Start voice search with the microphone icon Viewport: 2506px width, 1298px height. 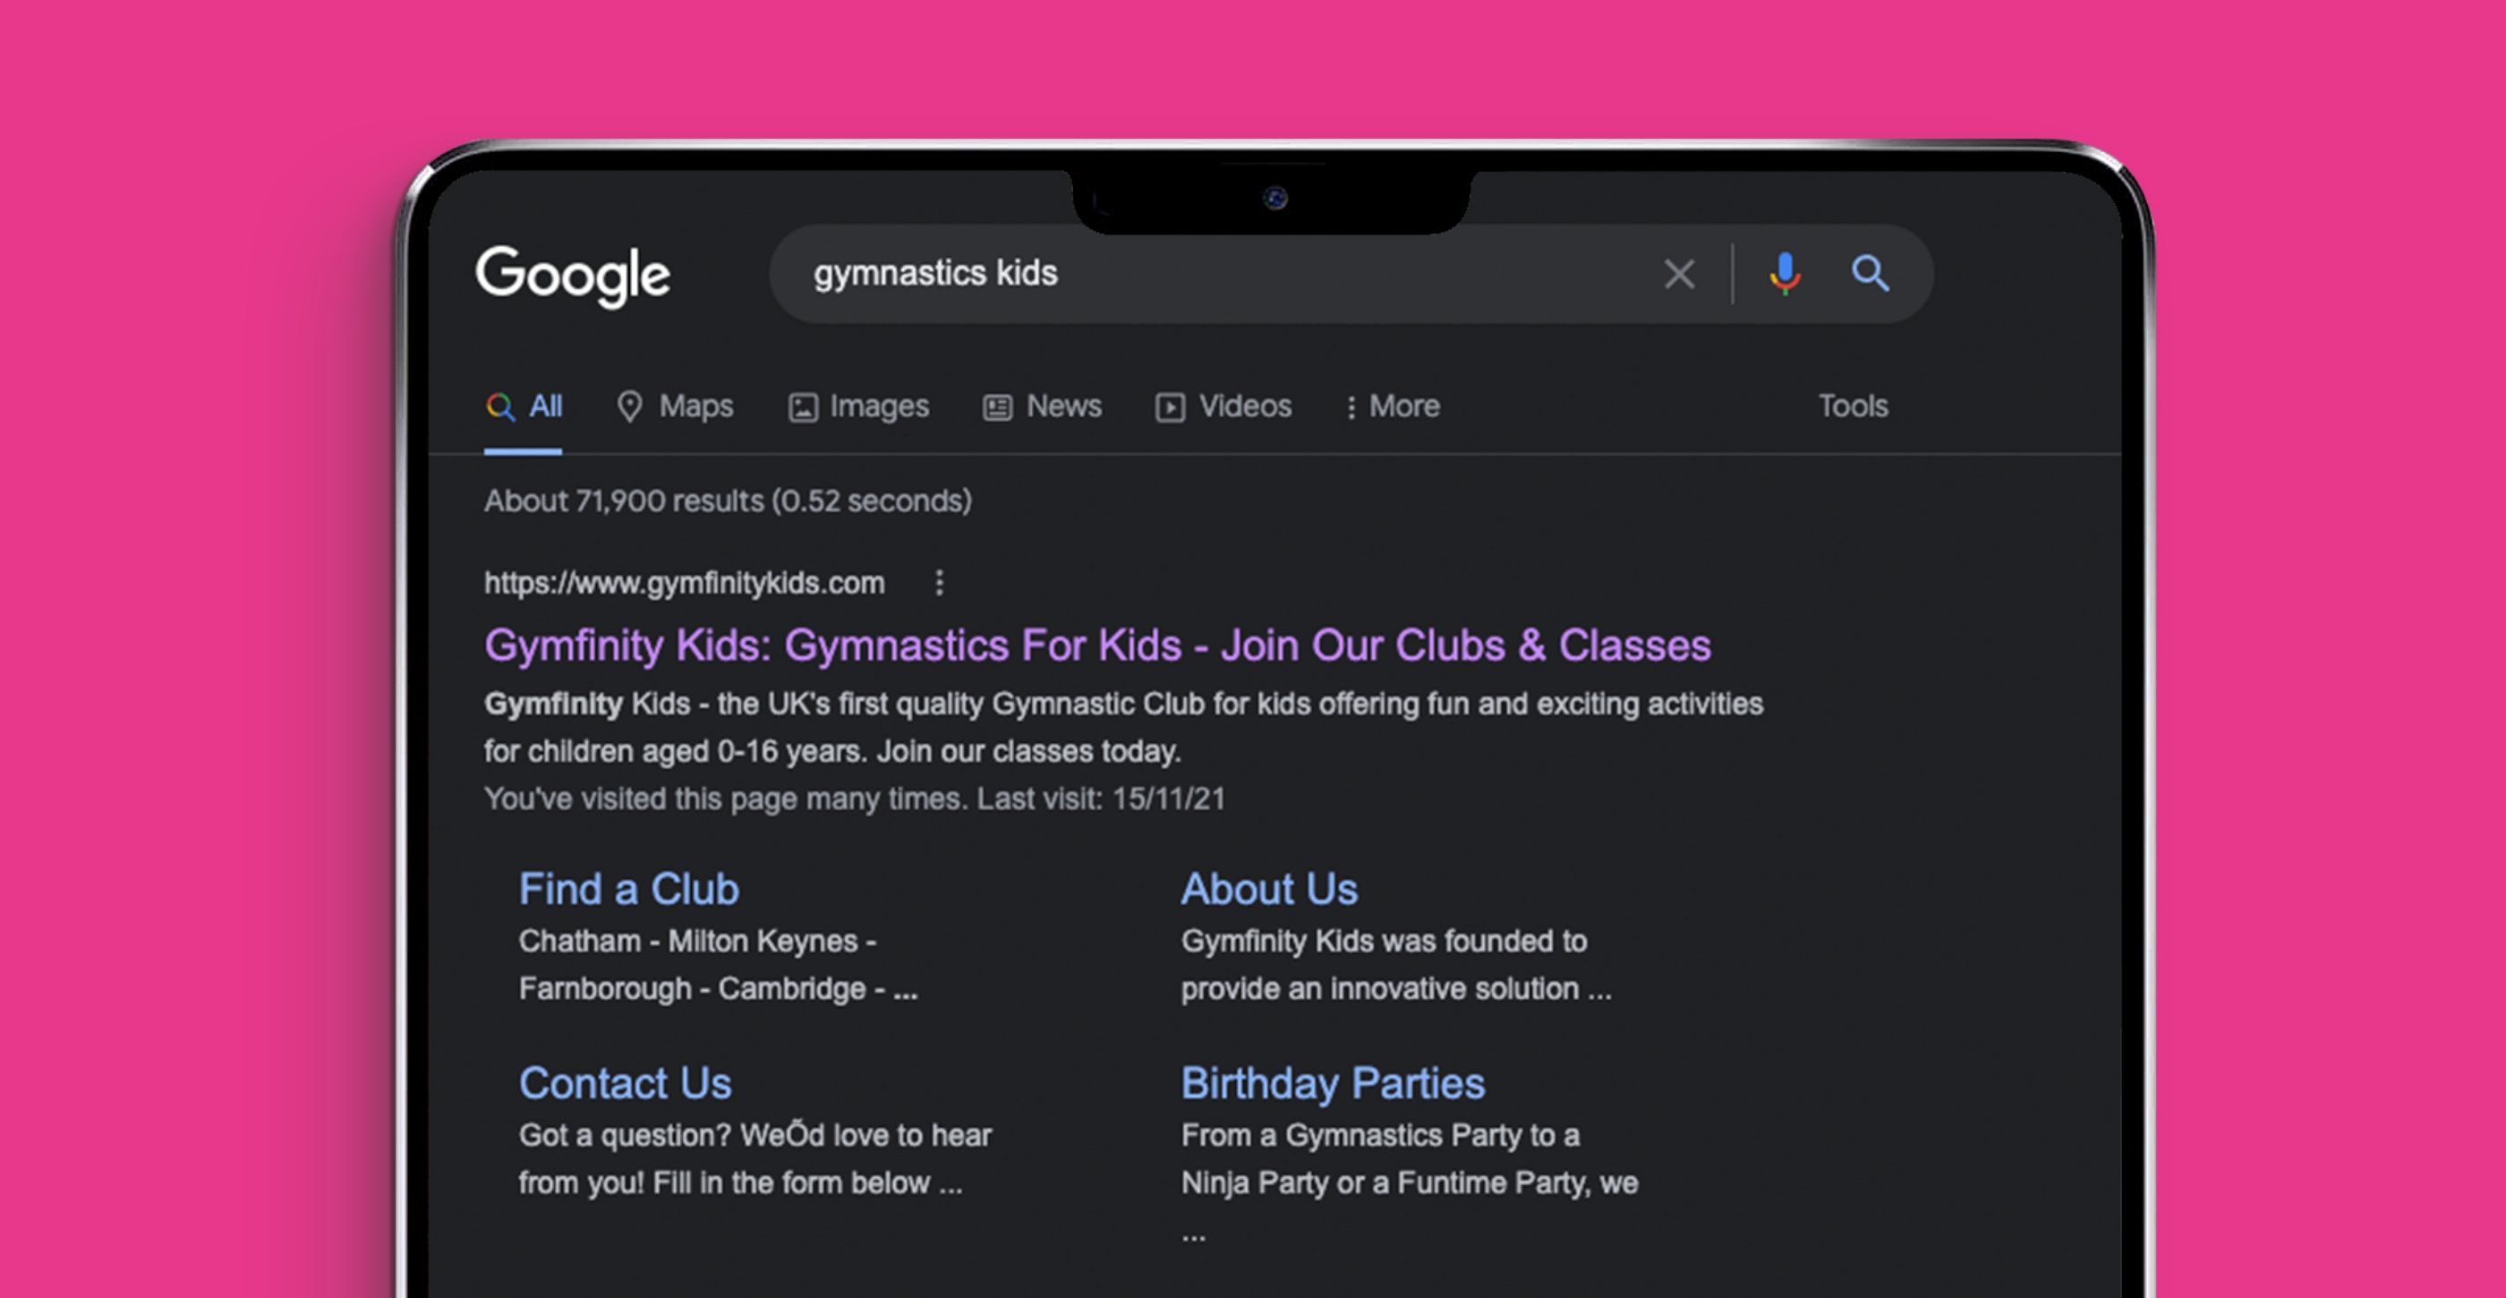click(x=1784, y=275)
